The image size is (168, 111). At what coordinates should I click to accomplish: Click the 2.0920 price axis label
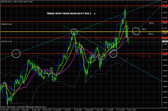[165, 18]
